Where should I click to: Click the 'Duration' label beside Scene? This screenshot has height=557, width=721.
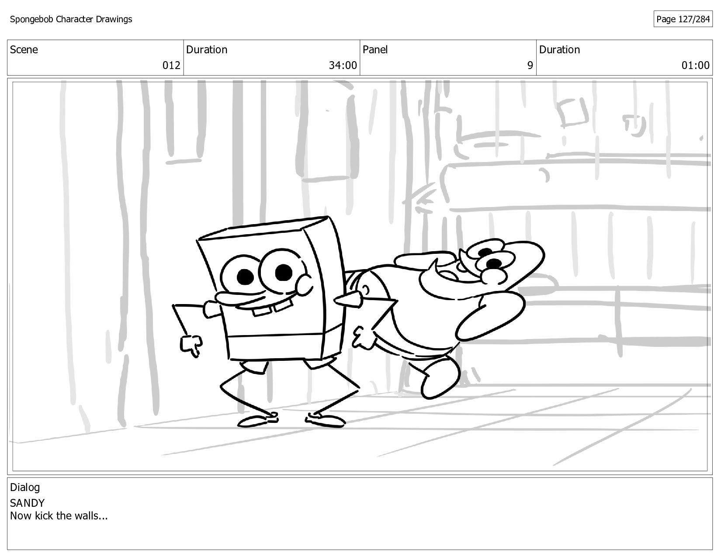click(207, 50)
